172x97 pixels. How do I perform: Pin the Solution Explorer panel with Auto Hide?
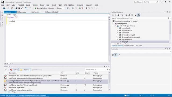point(168,12)
